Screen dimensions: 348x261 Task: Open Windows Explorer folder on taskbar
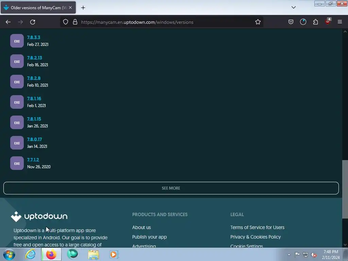(x=93, y=254)
